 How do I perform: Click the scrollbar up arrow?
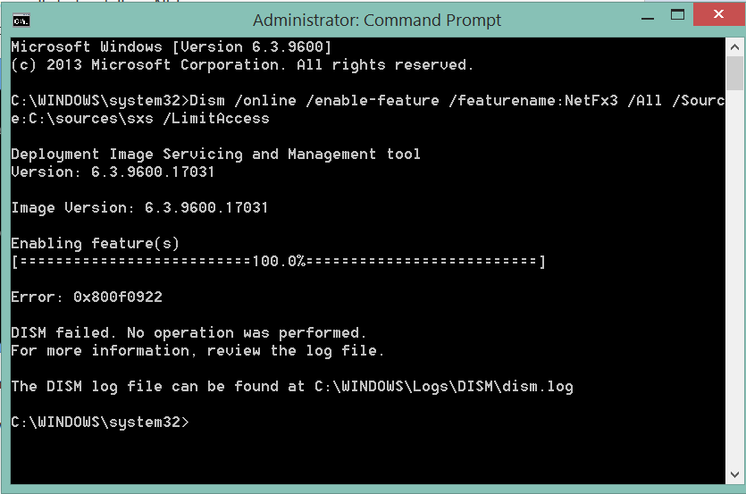point(734,46)
